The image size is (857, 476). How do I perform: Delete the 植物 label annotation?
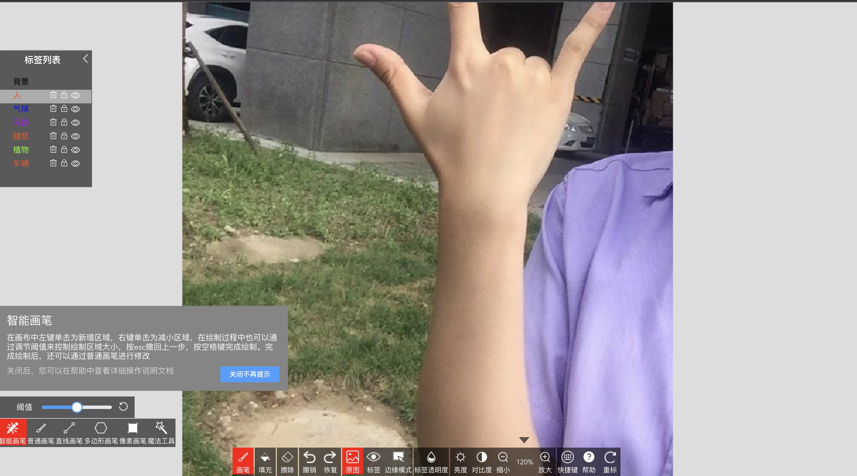pyautogui.click(x=53, y=149)
